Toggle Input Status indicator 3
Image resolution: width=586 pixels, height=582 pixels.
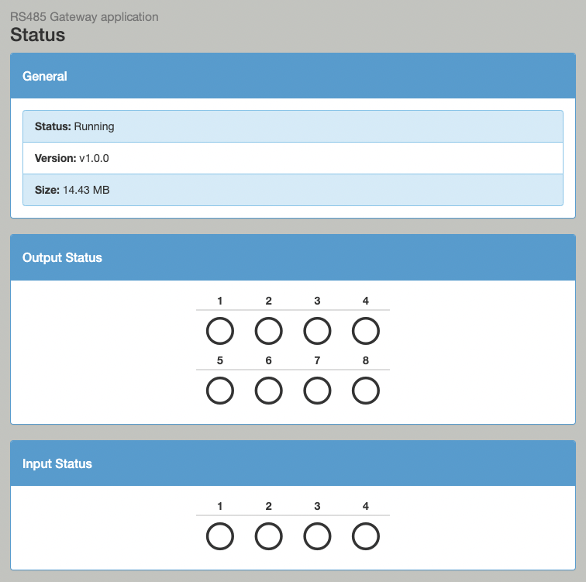(317, 536)
